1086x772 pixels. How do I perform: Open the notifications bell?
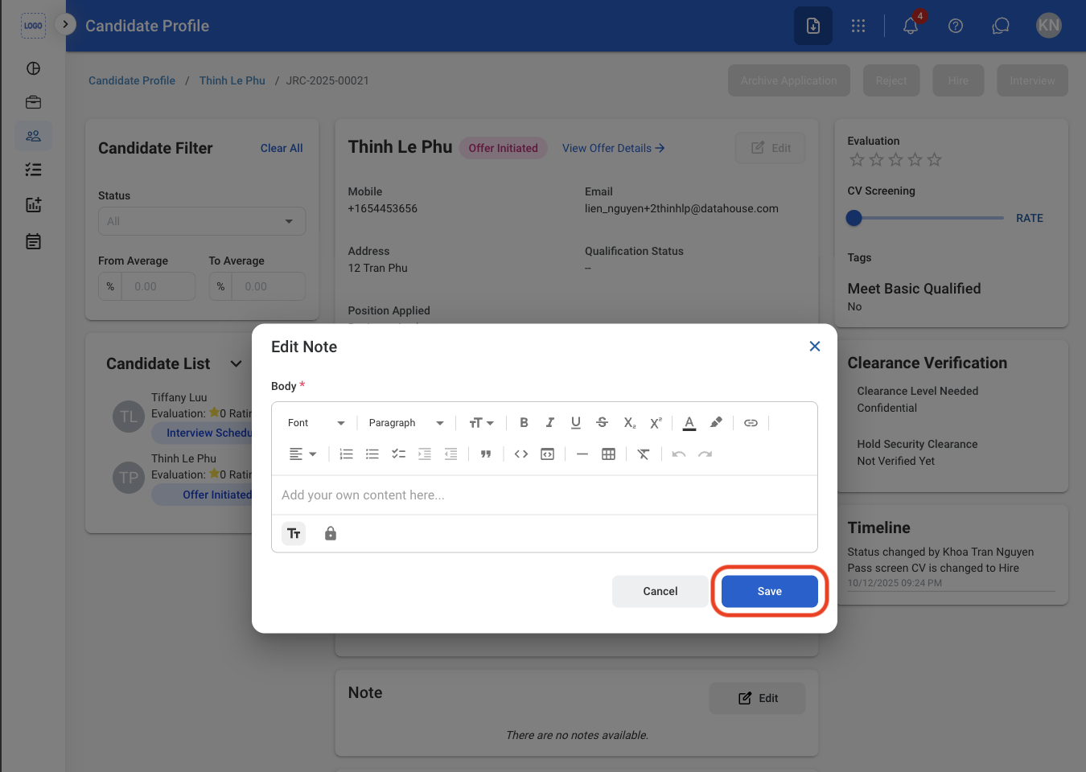911,26
